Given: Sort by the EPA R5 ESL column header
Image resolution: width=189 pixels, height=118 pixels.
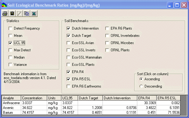Looking at the screenshot, I should coord(168,98).
